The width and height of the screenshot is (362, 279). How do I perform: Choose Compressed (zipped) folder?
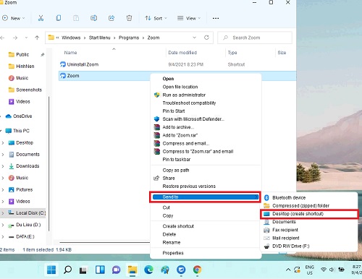pyautogui.click(x=300, y=206)
